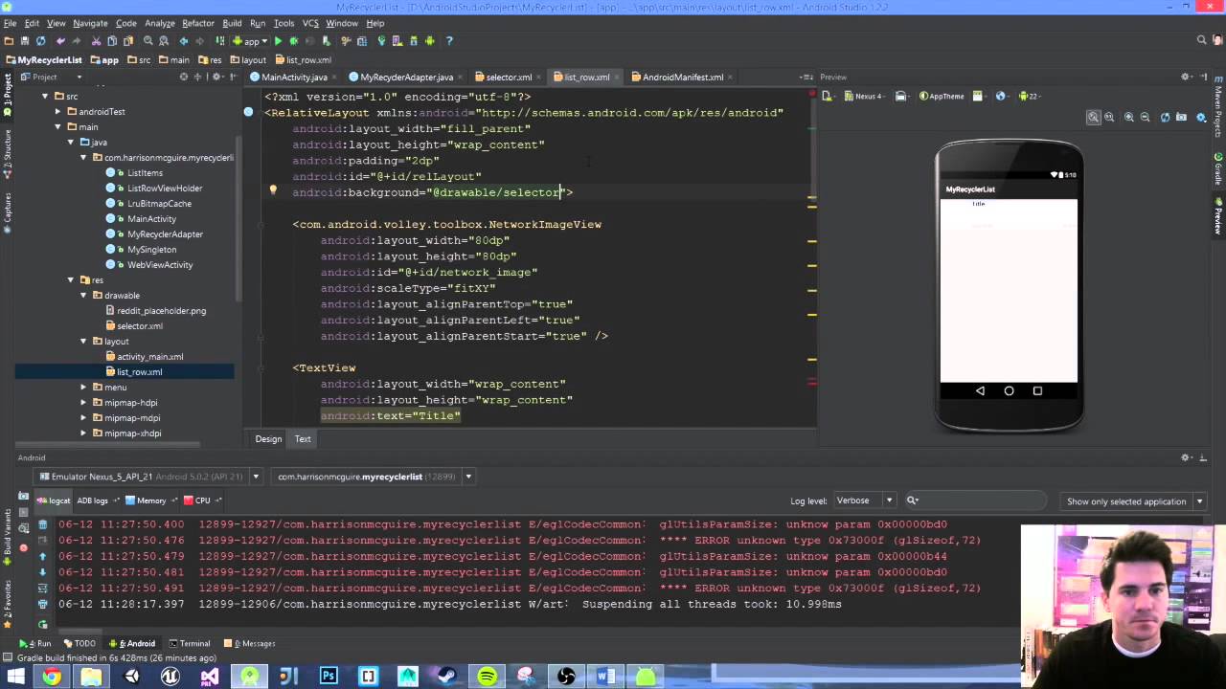Open the SDK Manager toolbar icon
Viewport: 1226px width, 689px height.
click(x=414, y=41)
